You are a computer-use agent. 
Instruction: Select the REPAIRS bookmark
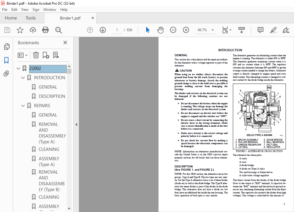click(x=42, y=106)
